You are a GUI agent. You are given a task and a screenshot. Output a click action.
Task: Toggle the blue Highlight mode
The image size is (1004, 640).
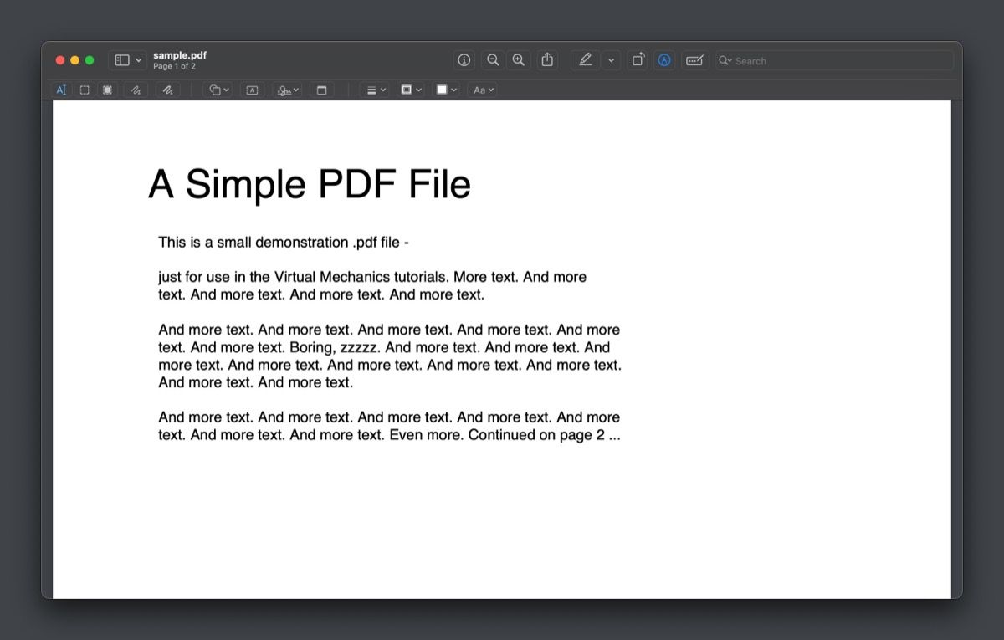tap(663, 59)
